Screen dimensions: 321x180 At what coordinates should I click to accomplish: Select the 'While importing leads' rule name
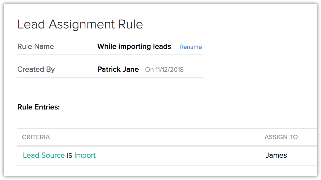(x=134, y=47)
